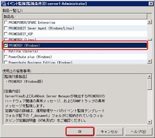Check PRIMEQUEST Sever Agent (Windows/Linux) checkbox

[x=6, y=28]
